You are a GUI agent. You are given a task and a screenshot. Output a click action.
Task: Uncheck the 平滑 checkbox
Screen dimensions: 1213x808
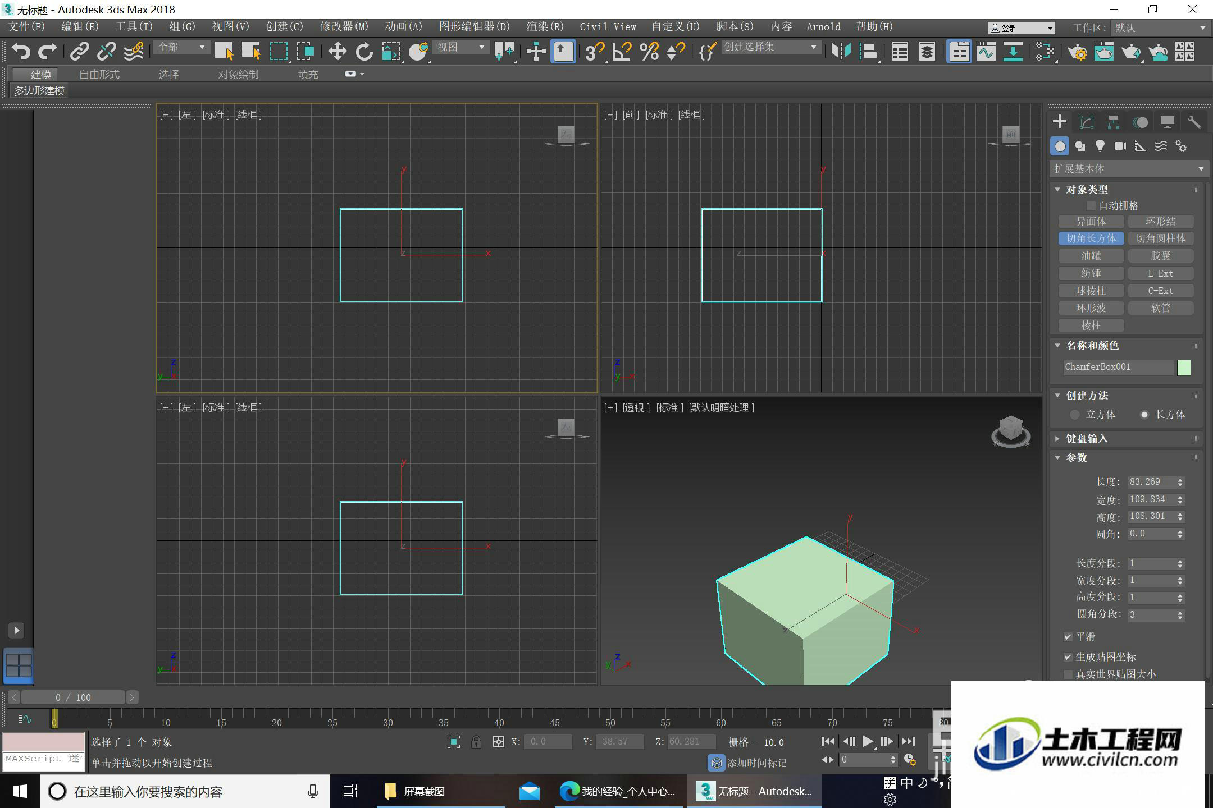[x=1068, y=637]
